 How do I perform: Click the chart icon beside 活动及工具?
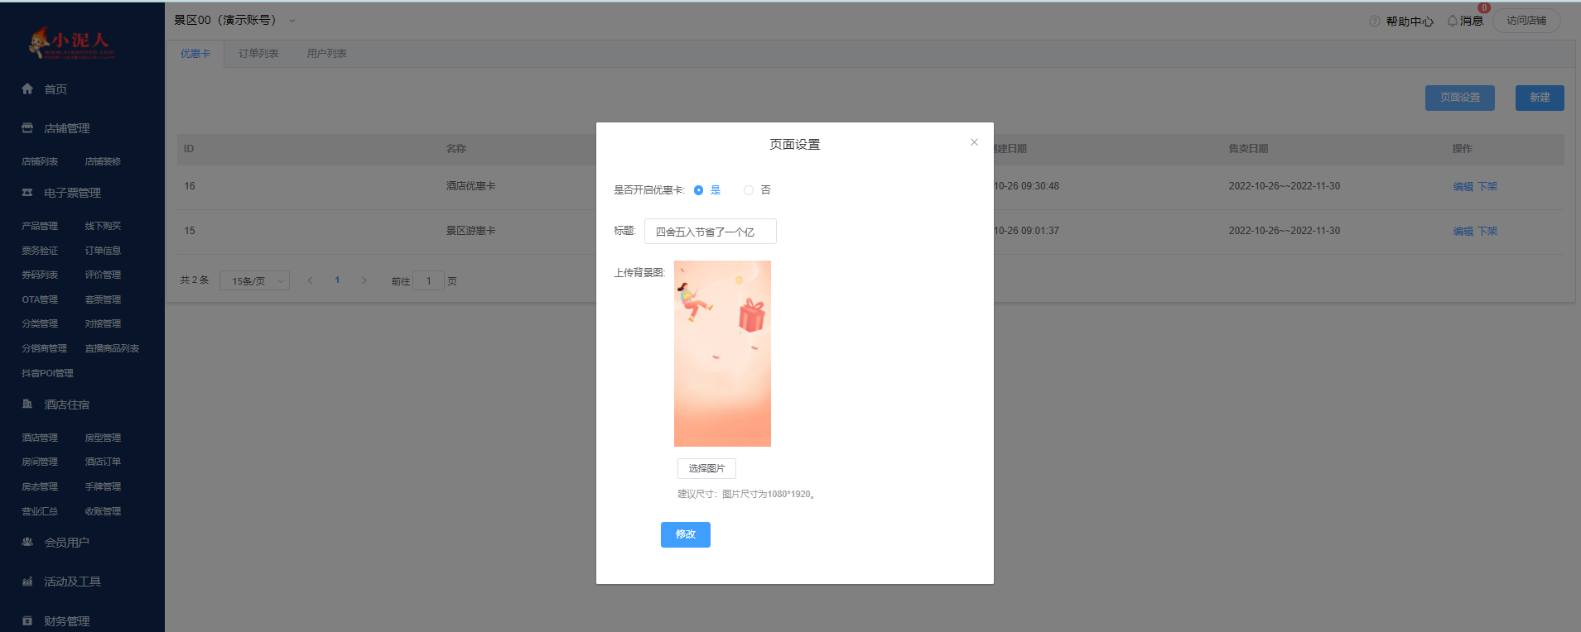[x=27, y=582]
